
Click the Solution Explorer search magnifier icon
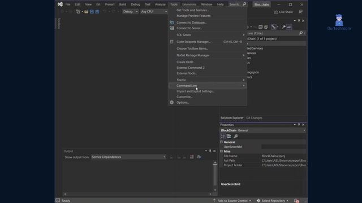300,33
